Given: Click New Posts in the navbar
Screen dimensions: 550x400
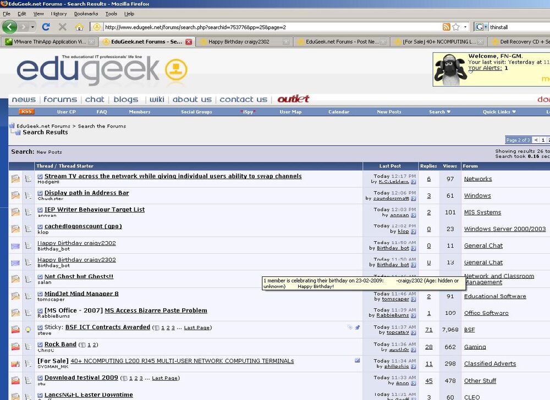Looking at the screenshot, I should pos(389,112).
